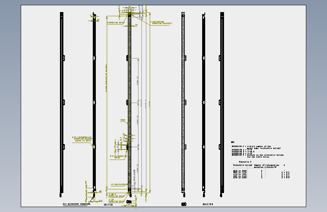Select the receiver front view with lens column

click(x=184, y=104)
